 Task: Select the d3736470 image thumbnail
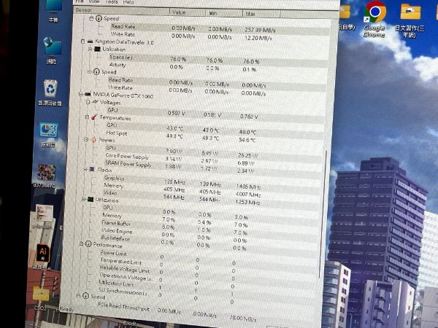click(x=45, y=176)
